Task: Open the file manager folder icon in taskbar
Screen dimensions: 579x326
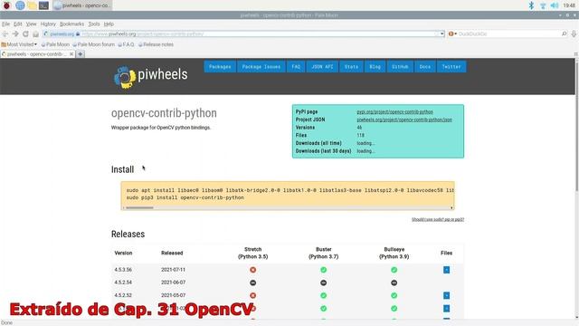Action: [33, 5]
